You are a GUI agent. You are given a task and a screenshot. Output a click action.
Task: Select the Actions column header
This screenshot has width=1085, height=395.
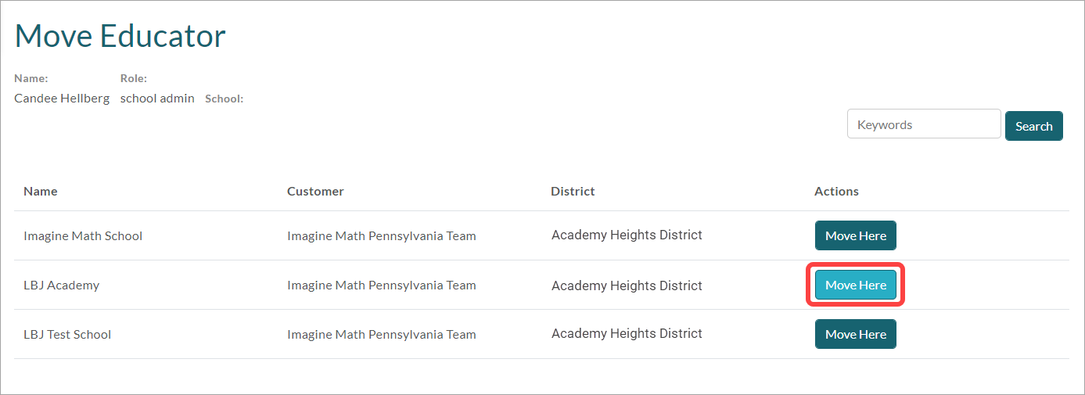tap(836, 191)
